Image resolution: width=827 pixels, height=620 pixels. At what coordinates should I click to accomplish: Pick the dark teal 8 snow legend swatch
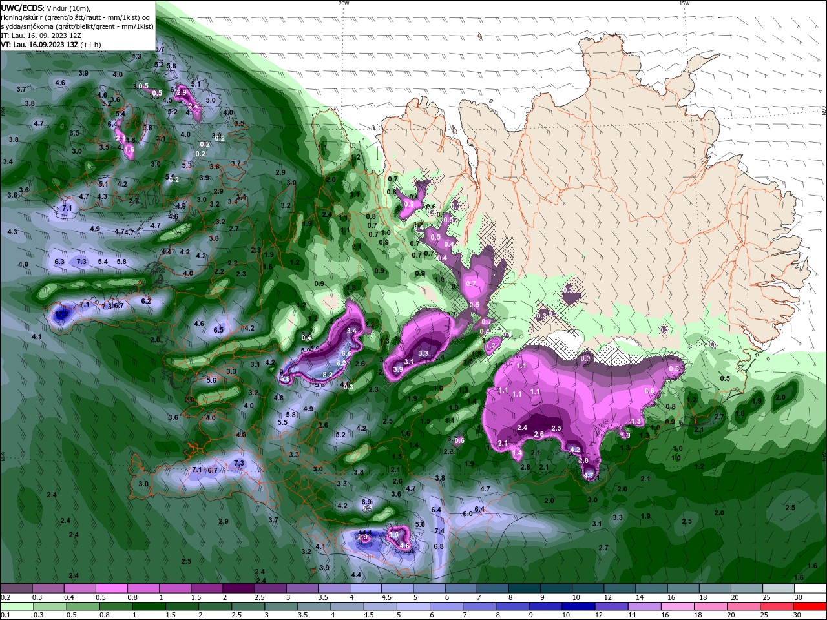tap(525, 588)
